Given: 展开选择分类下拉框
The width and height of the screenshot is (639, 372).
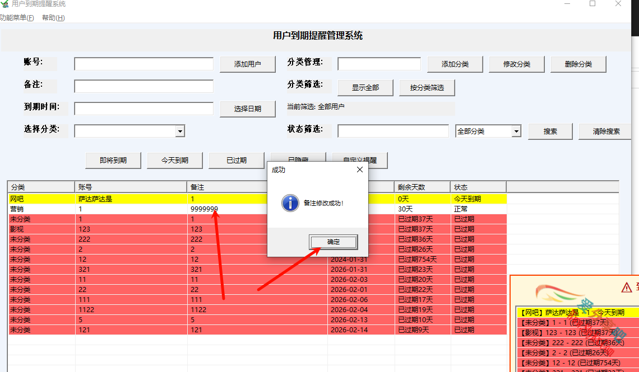Looking at the screenshot, I should [180, 130].
